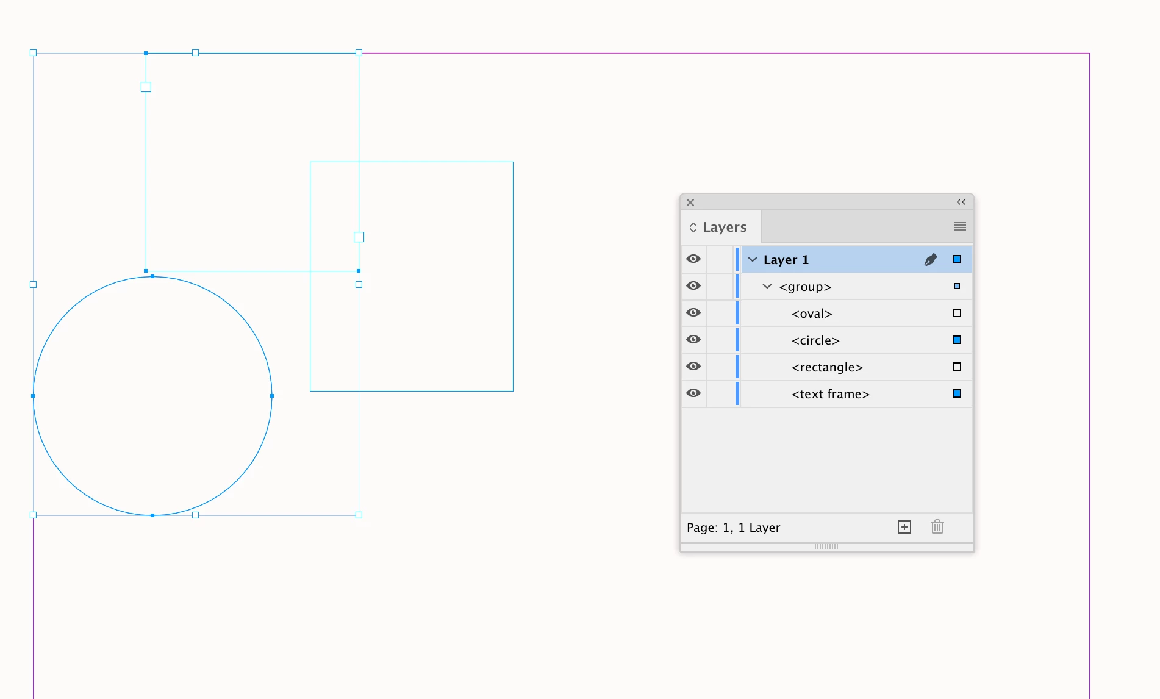Click Layer 1's selection square indicator
The width and height of the screenshot is (1160, 699).
click(957, 259)
